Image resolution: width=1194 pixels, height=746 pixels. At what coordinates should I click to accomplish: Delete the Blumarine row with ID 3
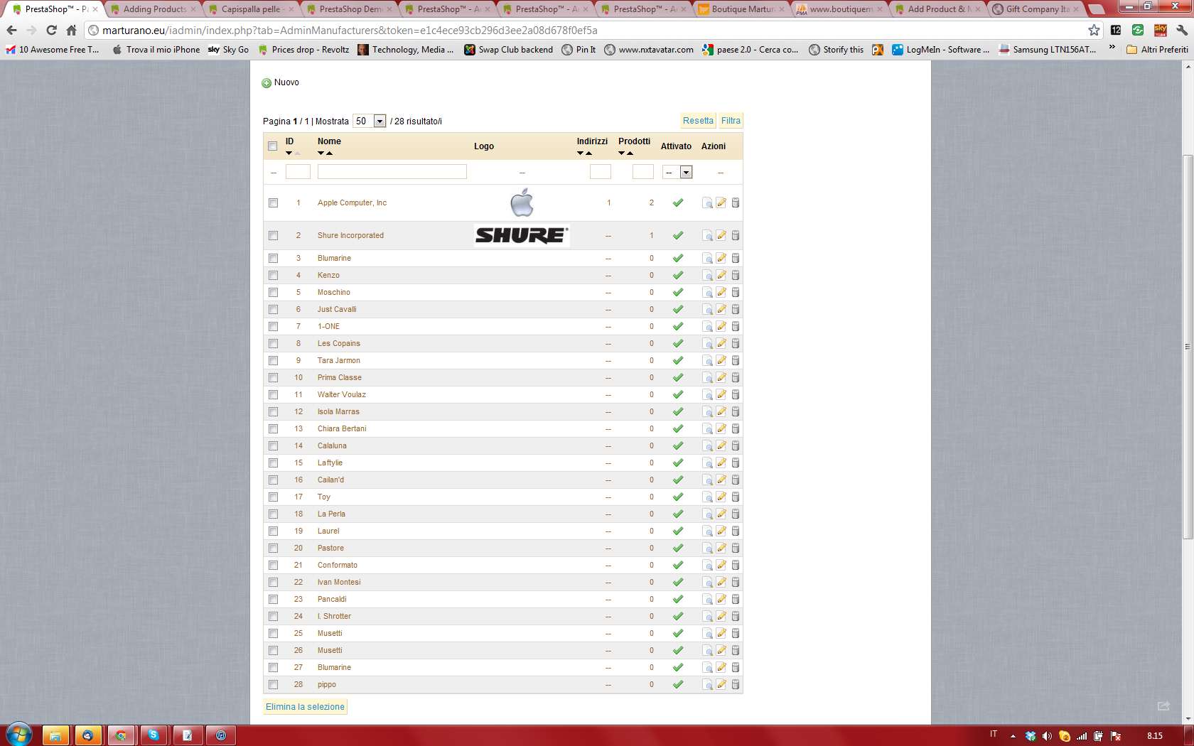point(736,258)
